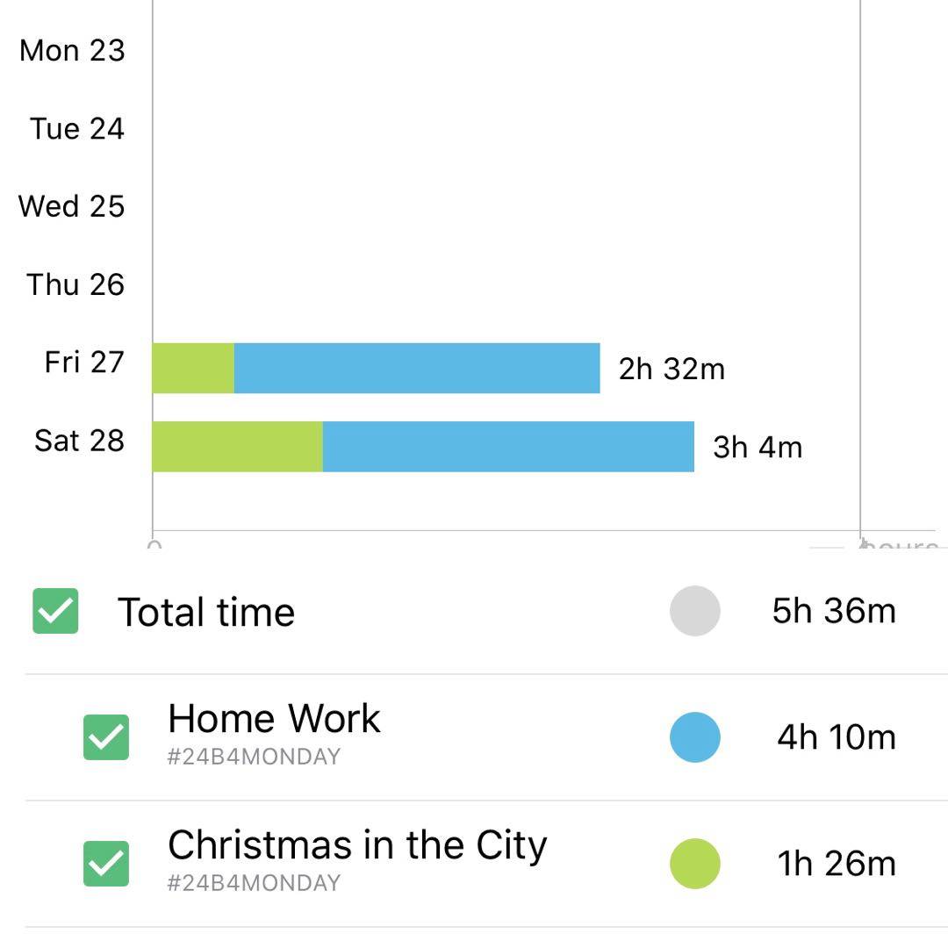Select the Mon 23 day label
Image resolution: width=948 pixels, height=948 pixels.
(x=72, y=51)
